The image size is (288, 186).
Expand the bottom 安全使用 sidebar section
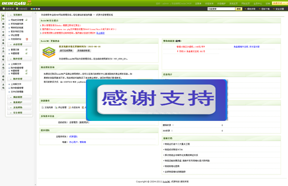click(x=19, y=113)
